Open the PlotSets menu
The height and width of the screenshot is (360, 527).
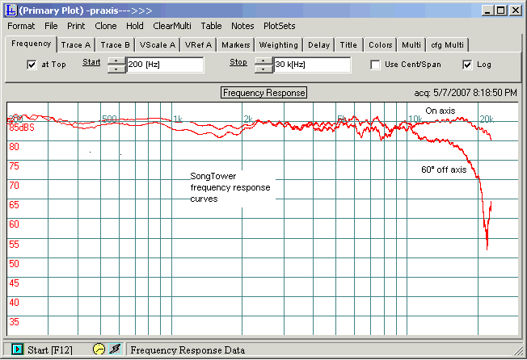click(x=280, y=26)
